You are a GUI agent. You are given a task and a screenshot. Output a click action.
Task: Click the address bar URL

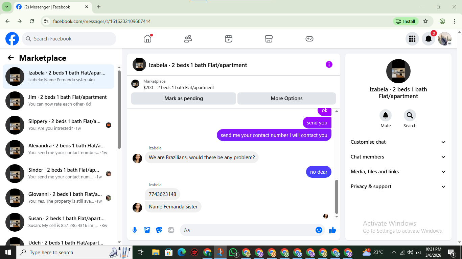102,21
